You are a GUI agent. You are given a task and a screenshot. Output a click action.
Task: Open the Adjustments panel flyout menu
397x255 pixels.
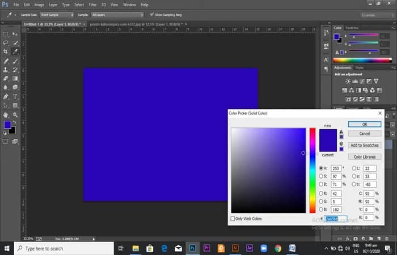pos(394,67)
